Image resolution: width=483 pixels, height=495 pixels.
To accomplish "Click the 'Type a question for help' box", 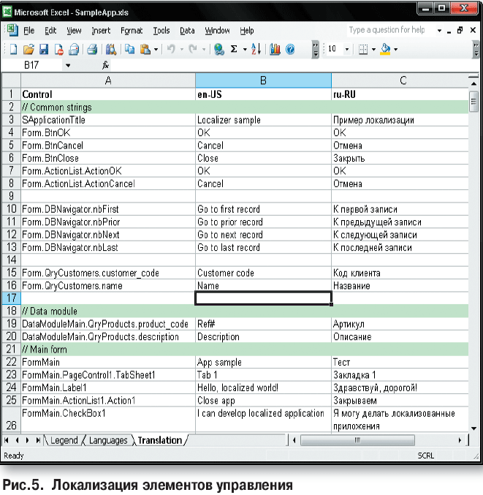I will point(387,31).
